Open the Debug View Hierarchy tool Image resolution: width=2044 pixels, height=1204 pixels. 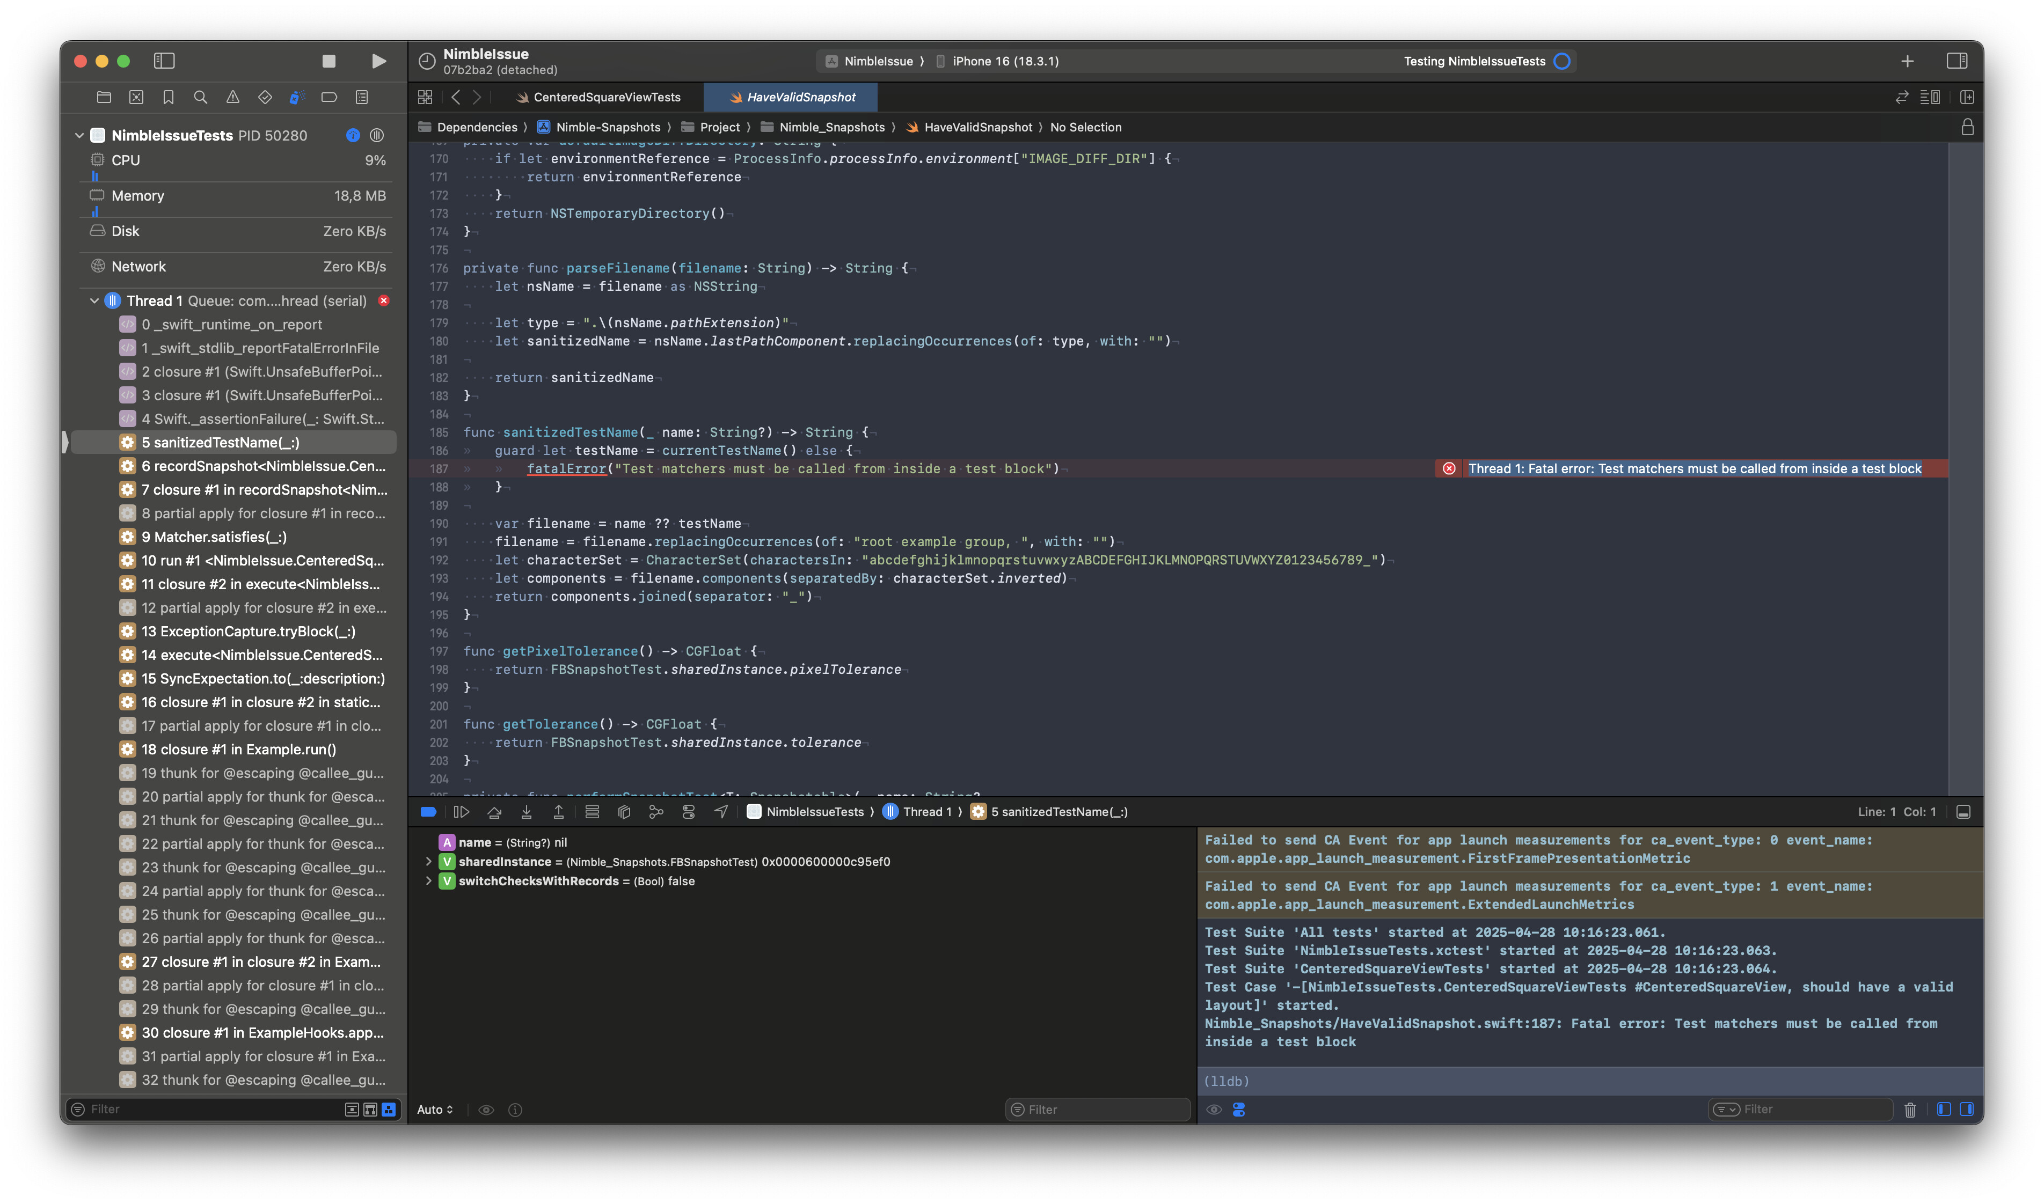tap(624, 812)
